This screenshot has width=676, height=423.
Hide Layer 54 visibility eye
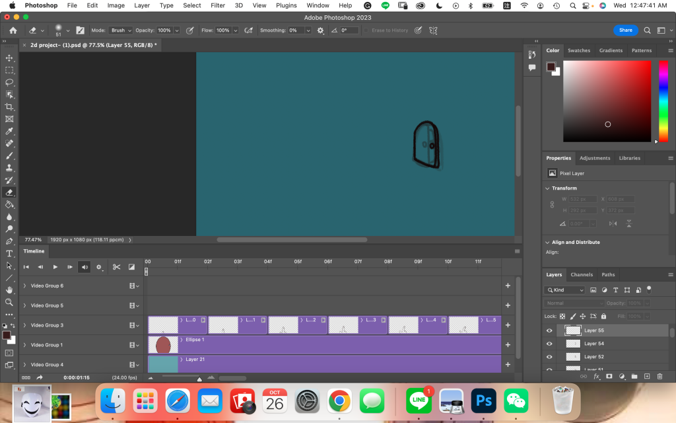click(549, 344)
